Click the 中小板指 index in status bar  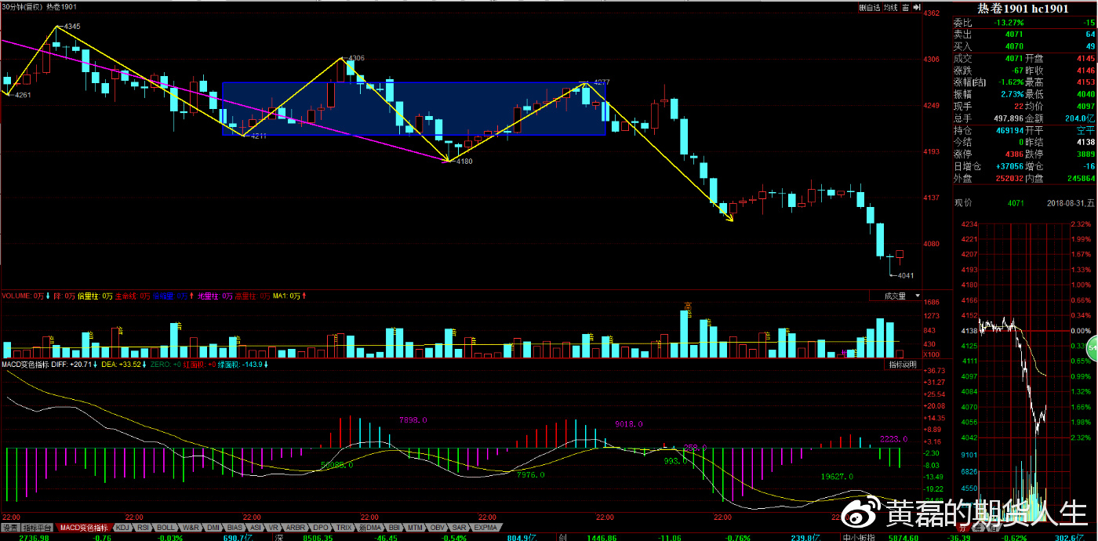tap(859, 537)
